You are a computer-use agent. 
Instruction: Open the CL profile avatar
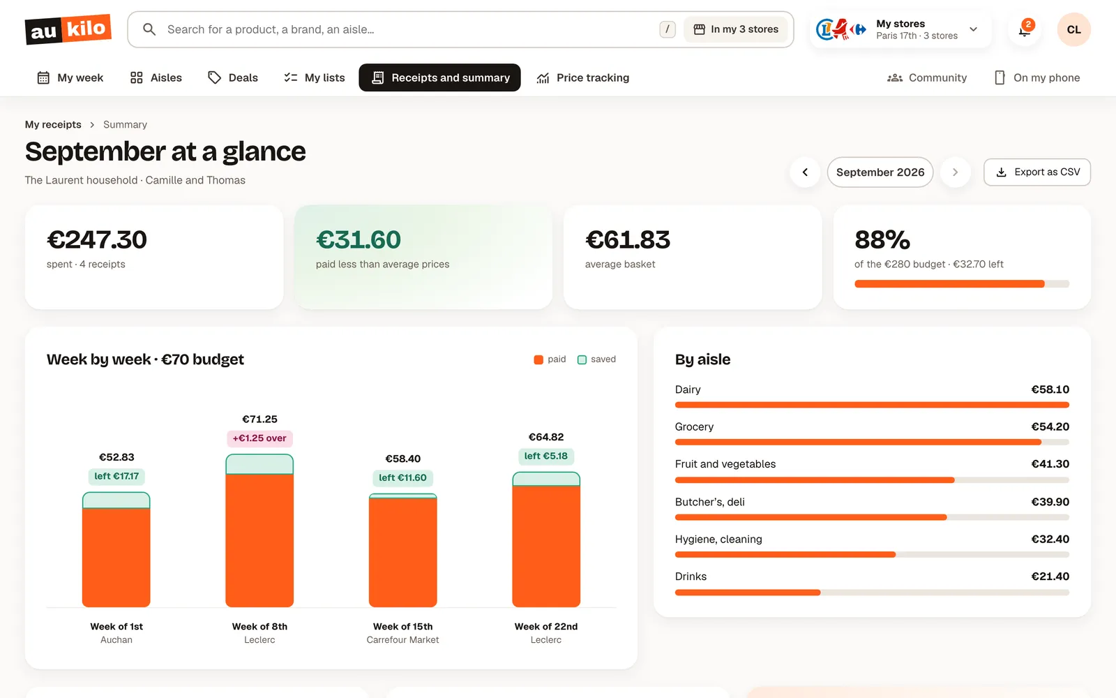tap(1073, 29)
